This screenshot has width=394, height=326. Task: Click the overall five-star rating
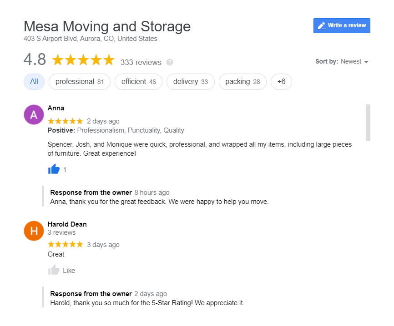[83, 60]
